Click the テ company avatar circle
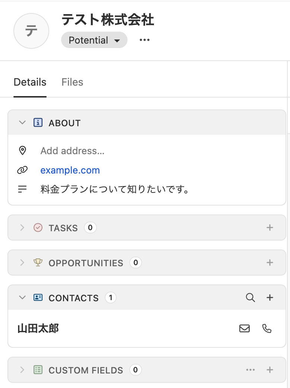 pyautogui.click(x=31, y=31)
